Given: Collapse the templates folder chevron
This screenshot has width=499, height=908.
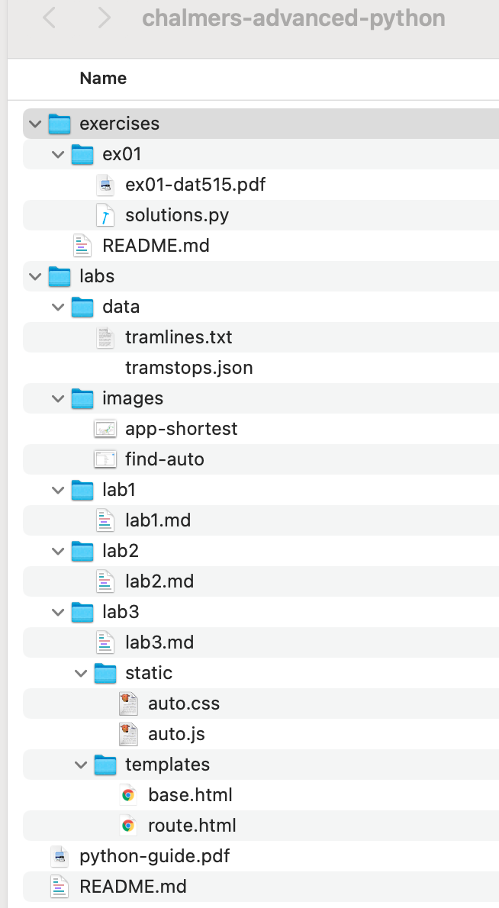Looking at the screenshot, I should (x=80, y=765).
